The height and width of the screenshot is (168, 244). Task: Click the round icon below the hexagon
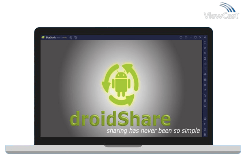tap(205, 106)
